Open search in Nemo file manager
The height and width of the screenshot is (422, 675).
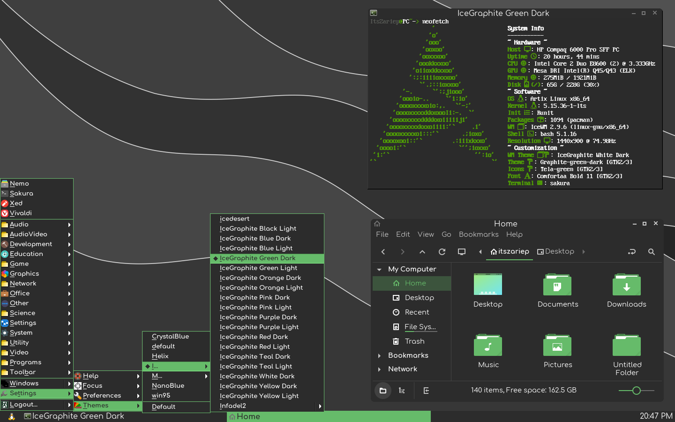[652, 252]
